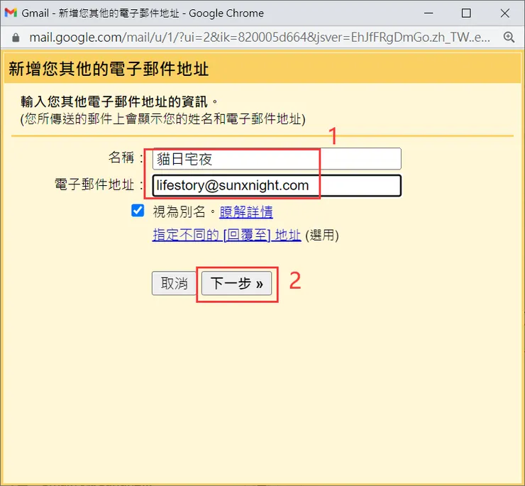Toggle the 視為別名 checkbox
Image resolution: width=525 pixels, height=486 pixels.
(138, 211)
